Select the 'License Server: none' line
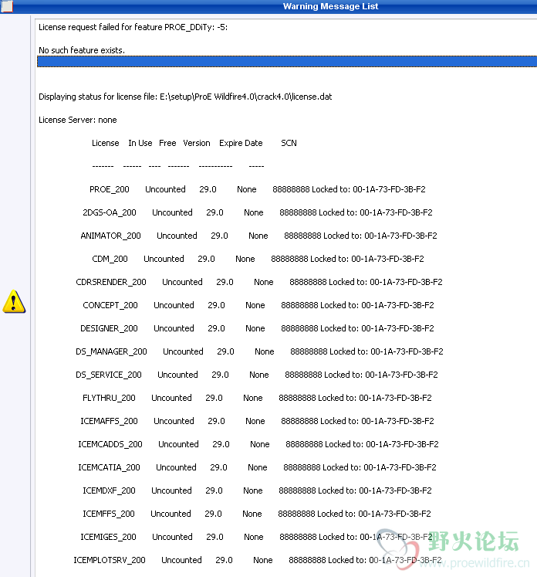 (x=78, y=120)
